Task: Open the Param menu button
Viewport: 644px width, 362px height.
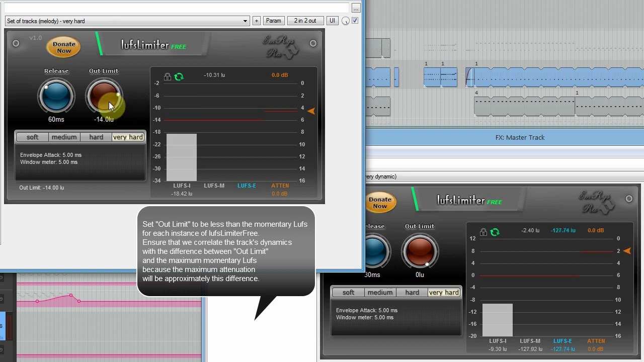Action: pyautogui.click(x=273, y=21)
